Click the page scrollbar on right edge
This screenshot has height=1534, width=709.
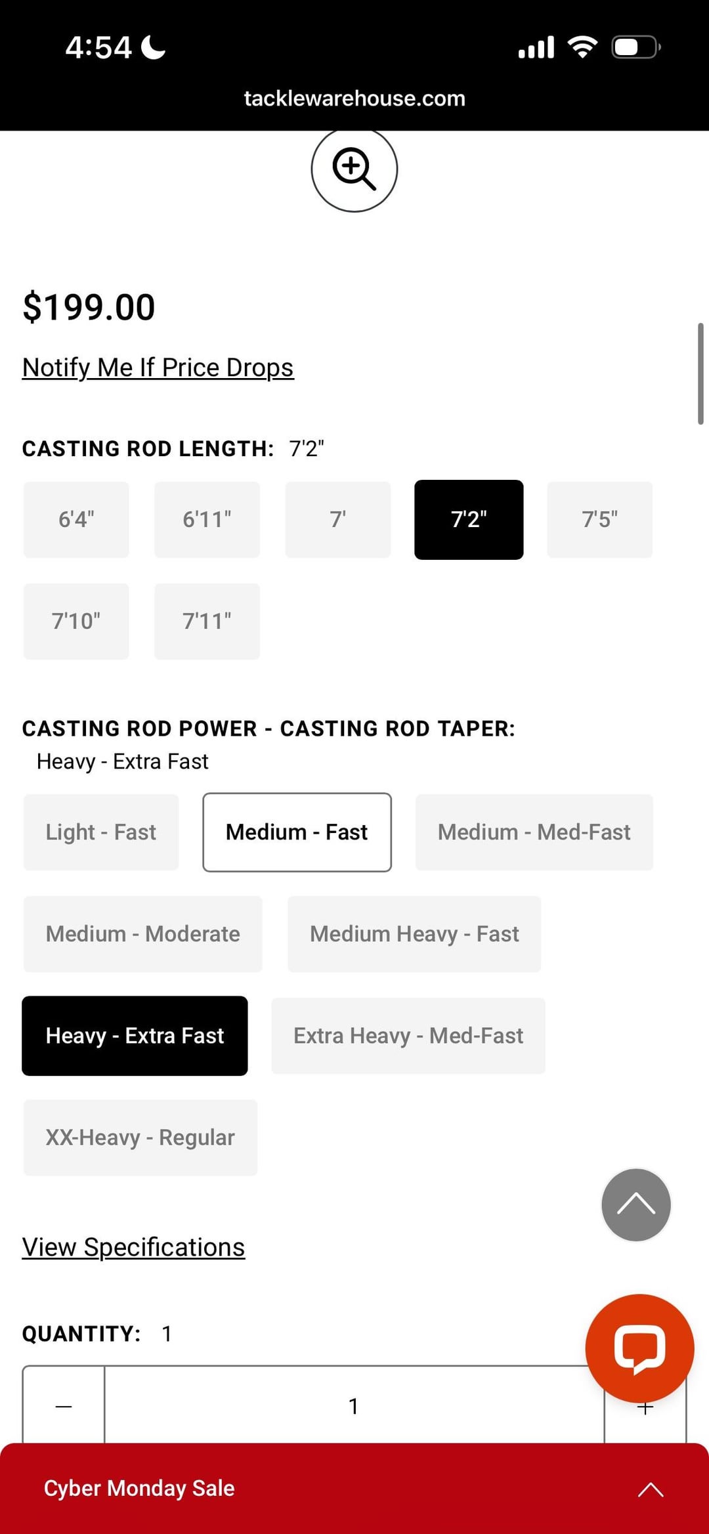(700, 374)
